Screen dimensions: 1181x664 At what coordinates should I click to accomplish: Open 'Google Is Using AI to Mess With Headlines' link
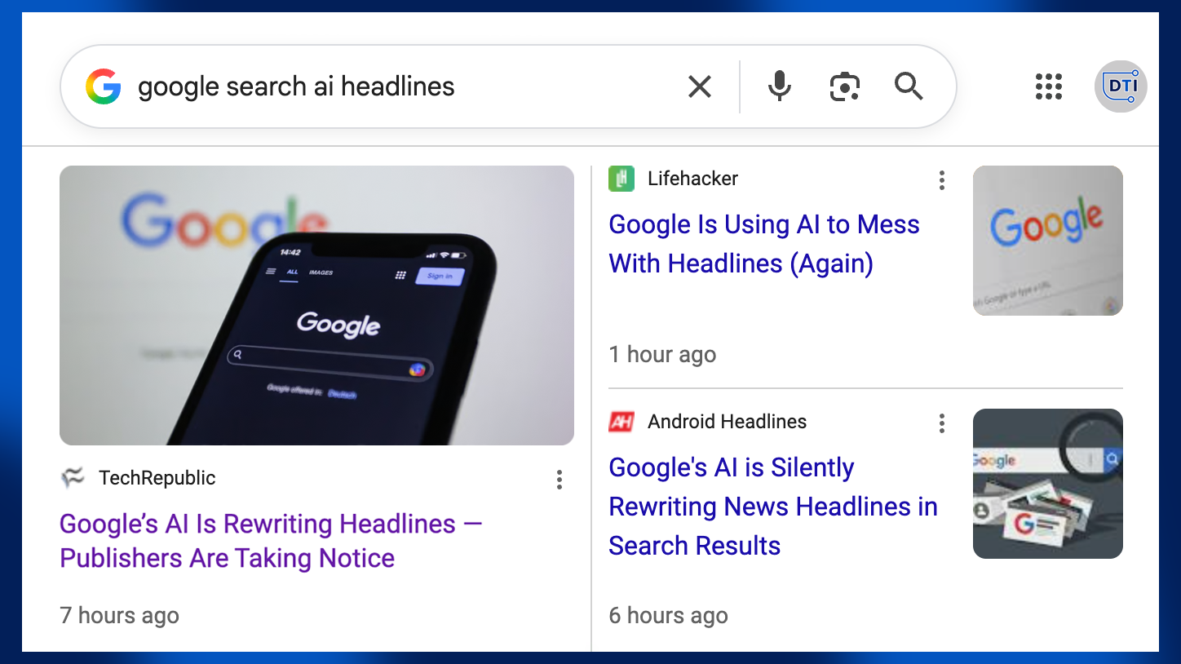click(764, 244)
